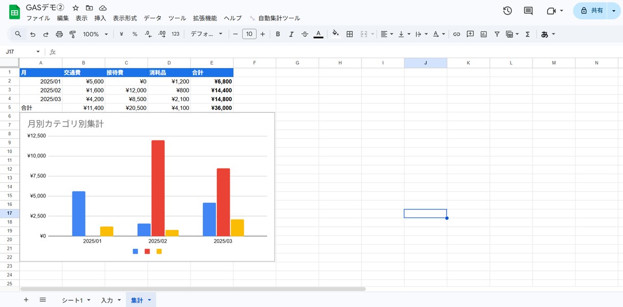The height and width of the screenshot is (307, 623).
Task: Apply percent number format
Action: coord(135,34)
